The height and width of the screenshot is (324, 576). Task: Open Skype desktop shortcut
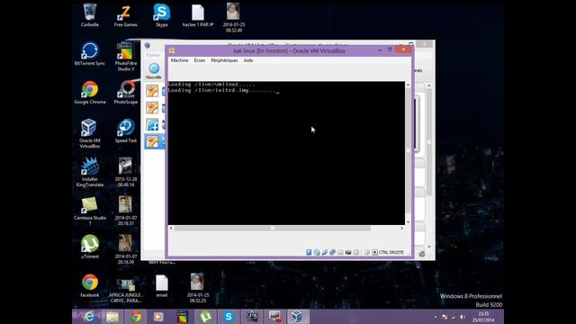[x=162, y=15]
